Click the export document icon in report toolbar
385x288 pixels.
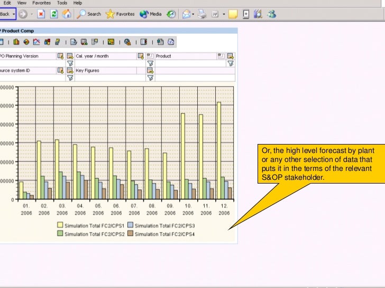(74, 42)
